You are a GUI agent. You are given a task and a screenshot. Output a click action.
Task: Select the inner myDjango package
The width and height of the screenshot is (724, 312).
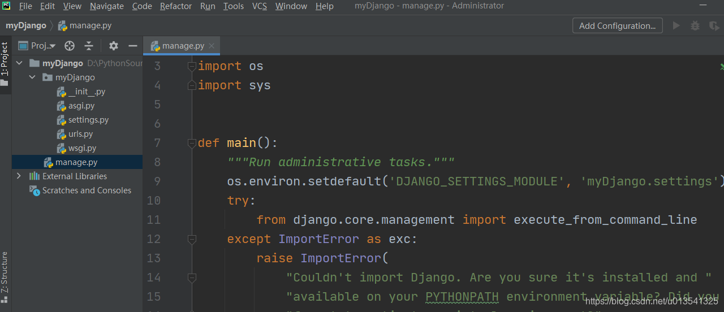75,77
